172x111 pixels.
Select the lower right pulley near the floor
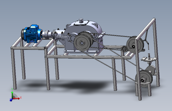pos(144,79)
